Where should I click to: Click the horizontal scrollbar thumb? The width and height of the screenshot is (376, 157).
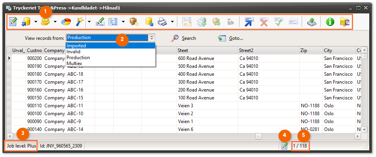pyautogui.click(x=258, y=136)
